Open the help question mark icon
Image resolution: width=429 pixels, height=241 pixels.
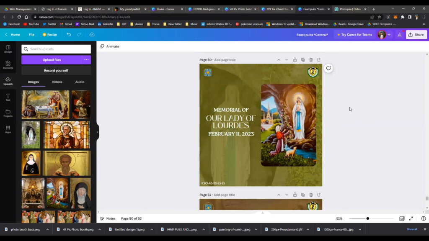(x=424, y=218)
